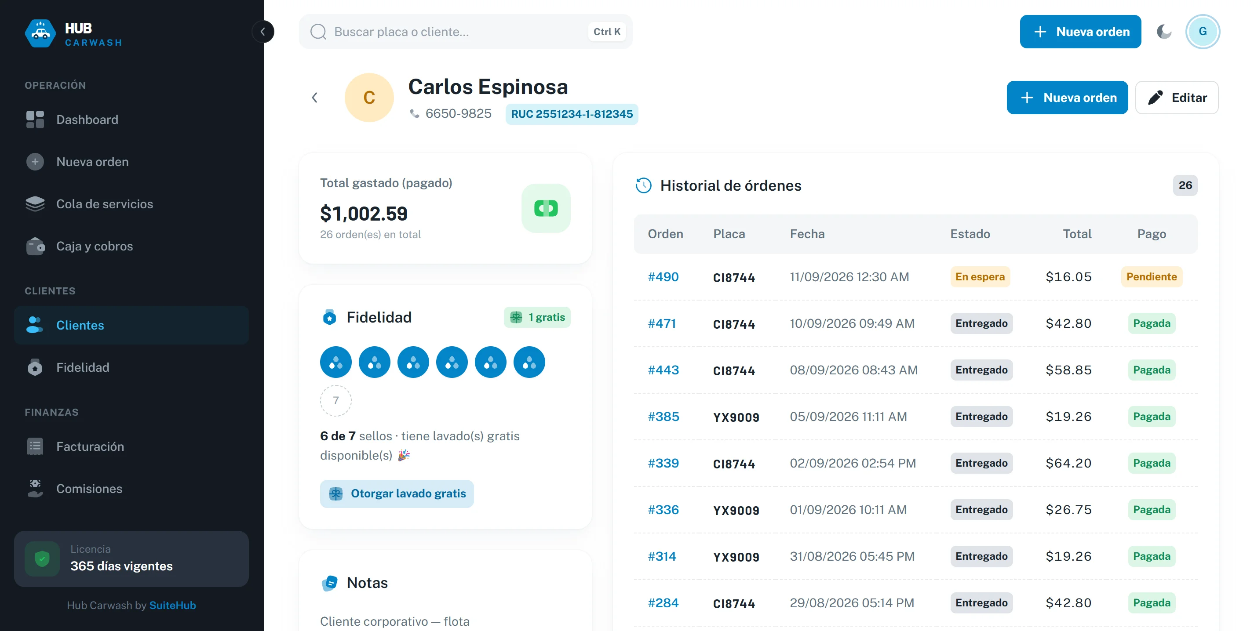
Task: Click the 1 gratis badge
Action: pyautogui.click(x=537, y=317)
